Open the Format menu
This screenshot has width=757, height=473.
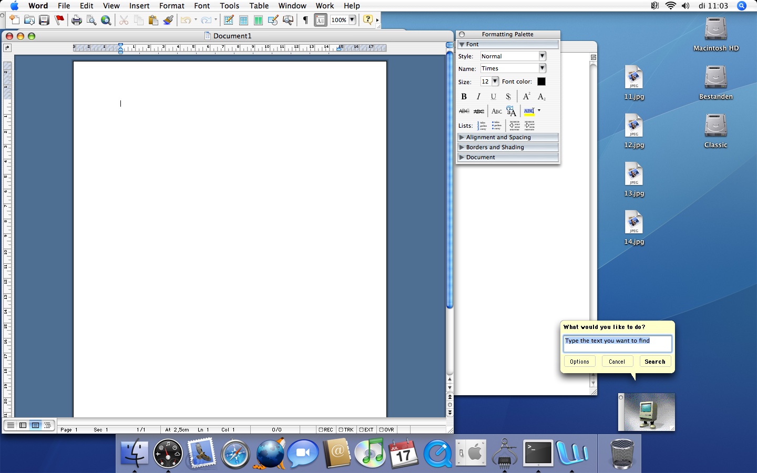[x=171, y=6]
